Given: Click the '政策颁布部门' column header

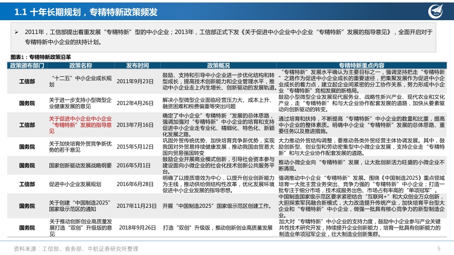Looking at the screenshot, I should coord(27,65).
